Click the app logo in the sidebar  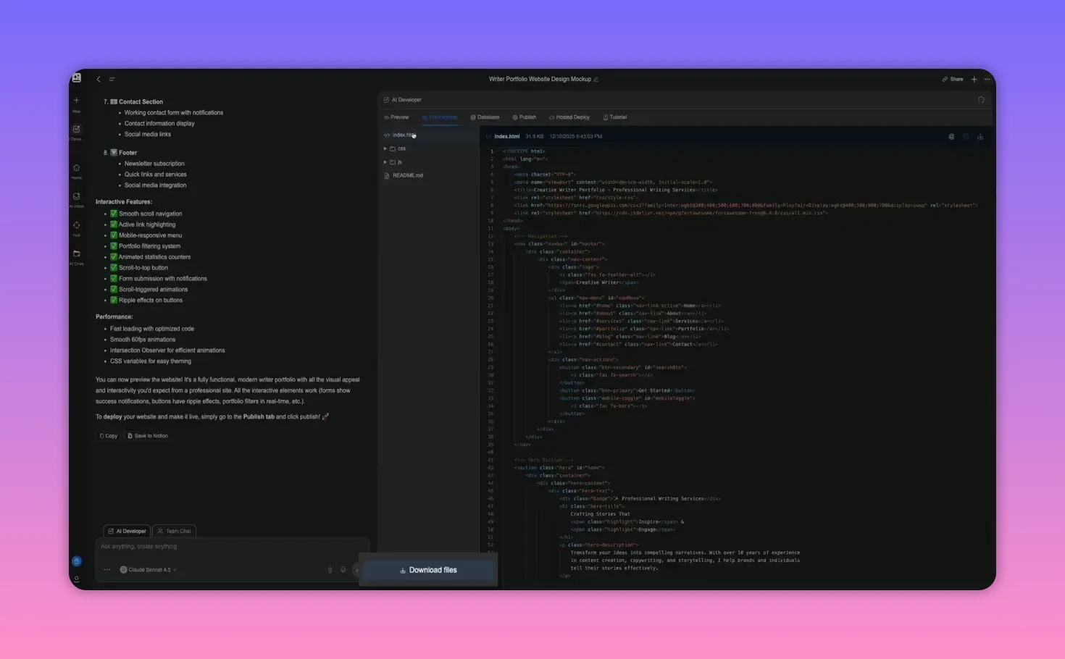pyautogui.click(x=76, y=78)
